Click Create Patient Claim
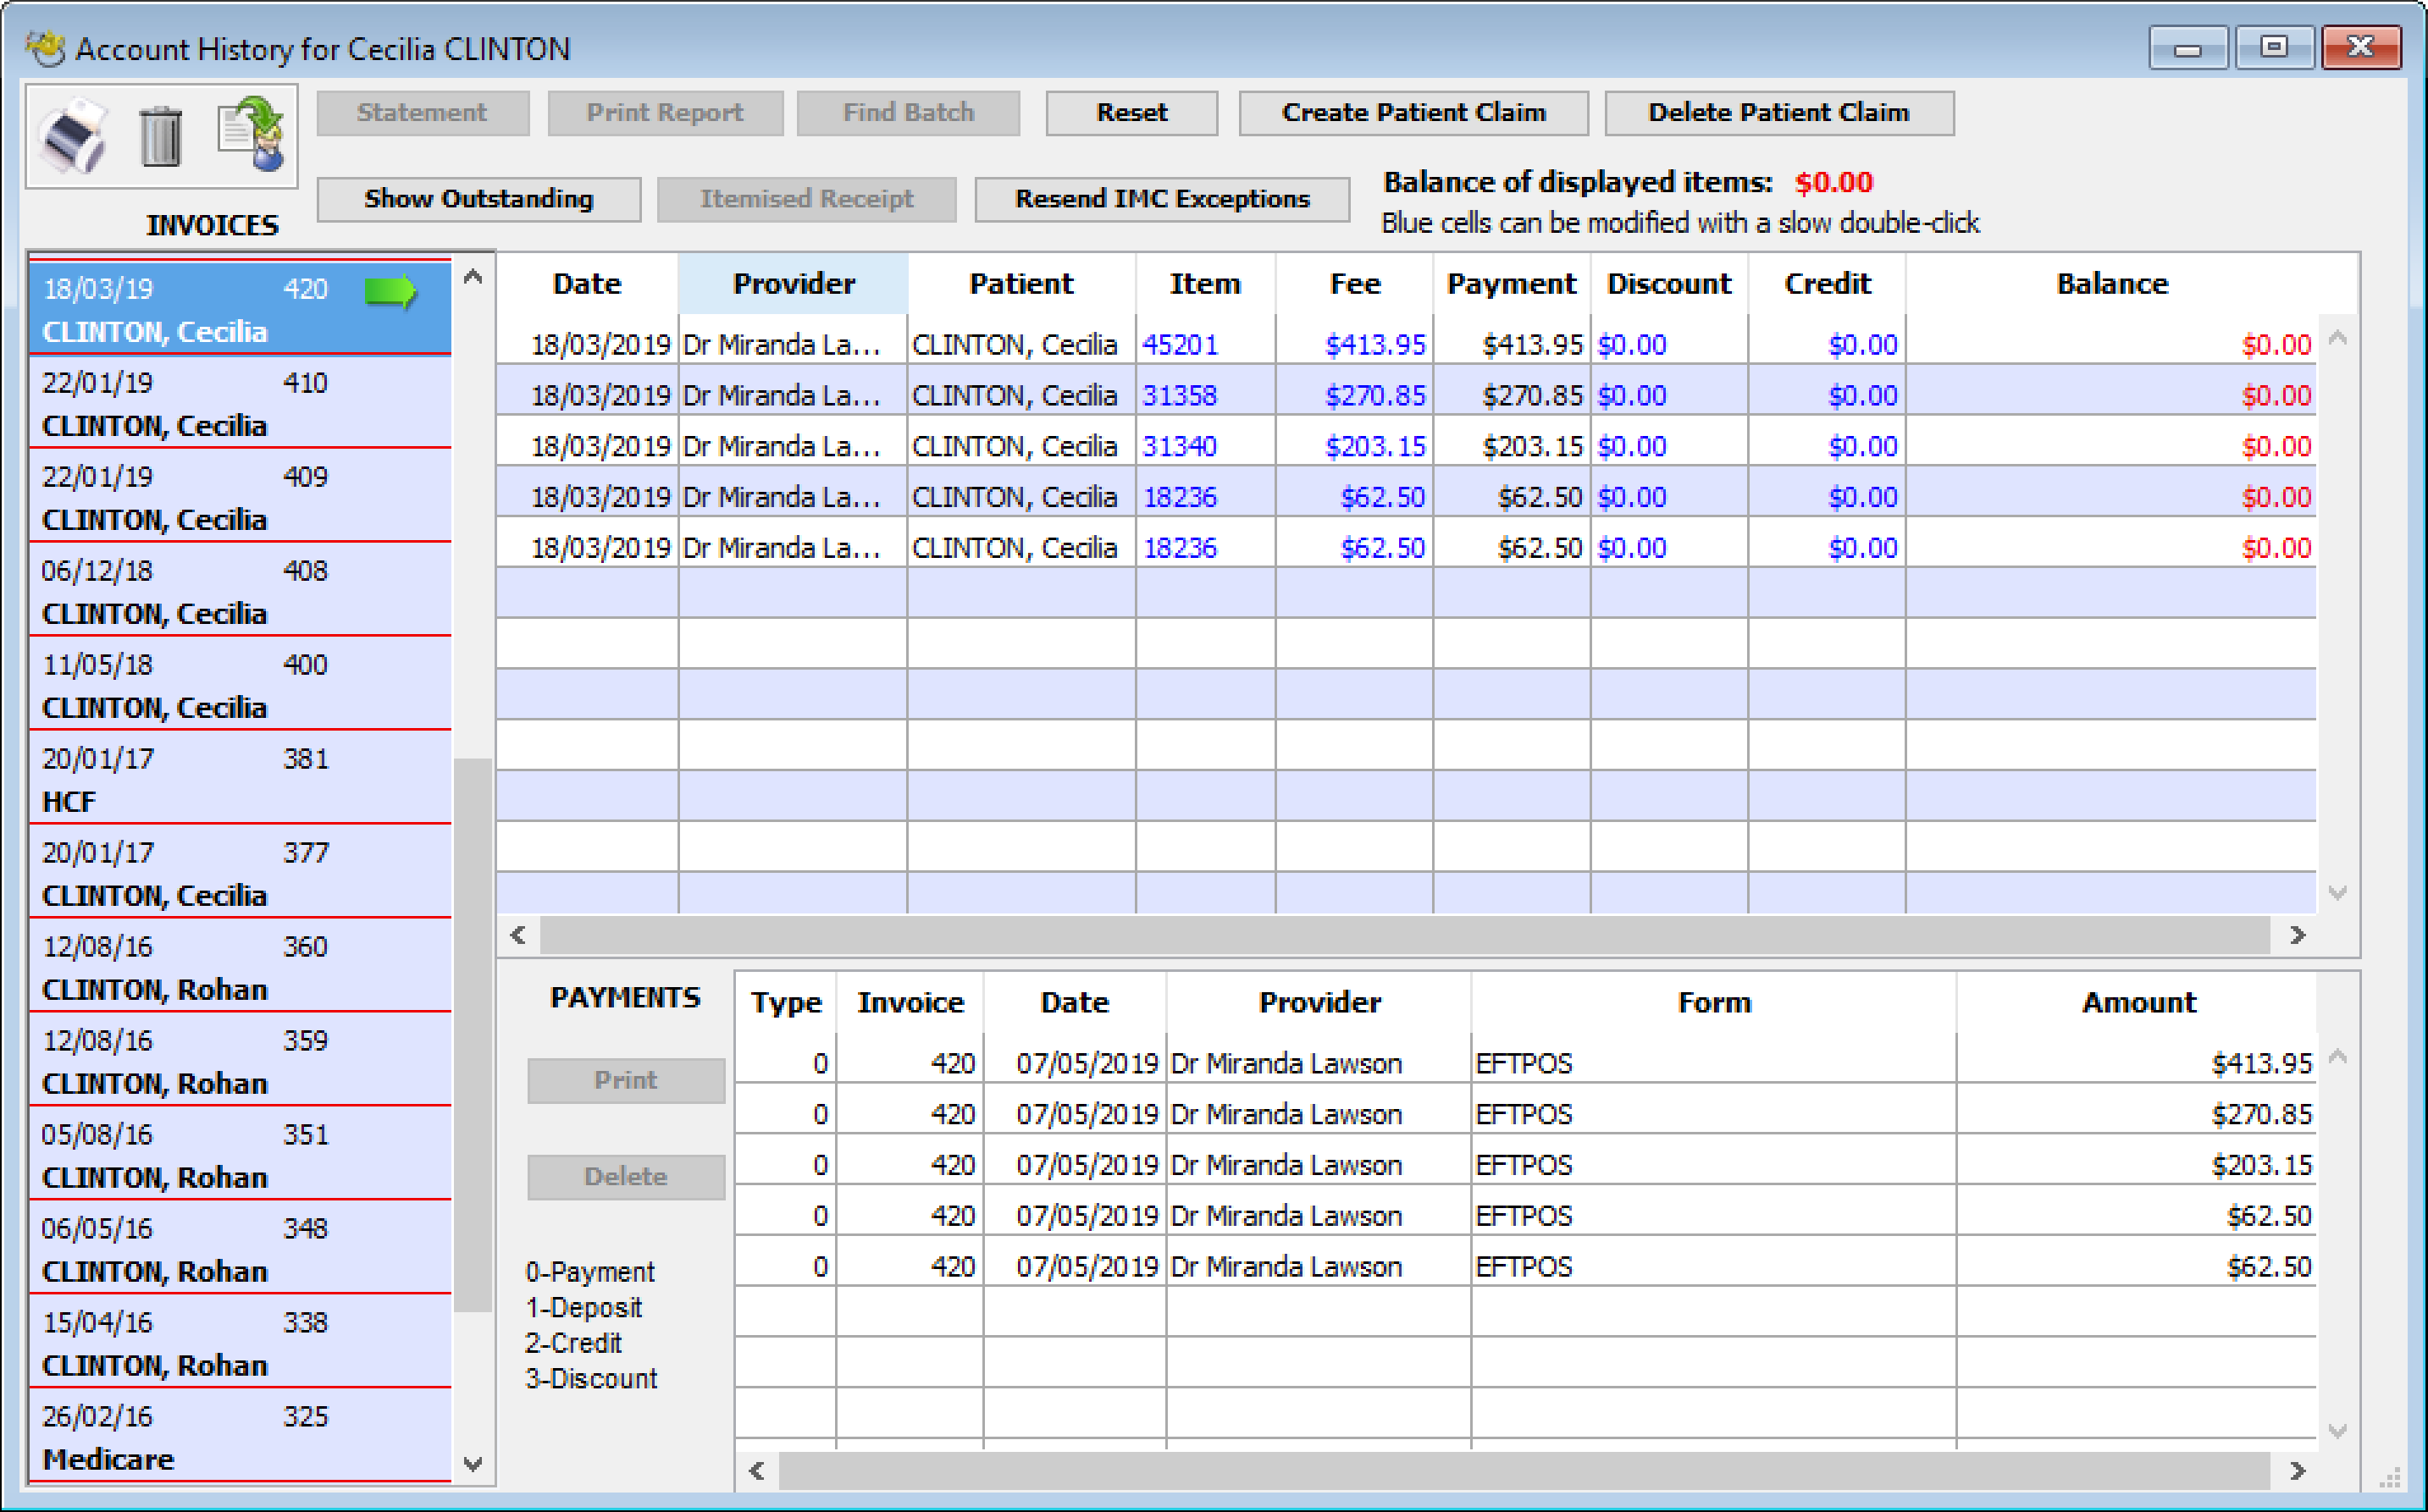 1413,113
